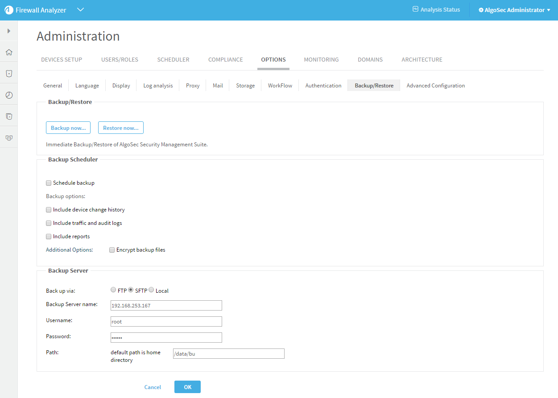This screenshot has height=398, width=558.
Task: Tick Include traffic and audit logs
Action: (x=49, y=223)
